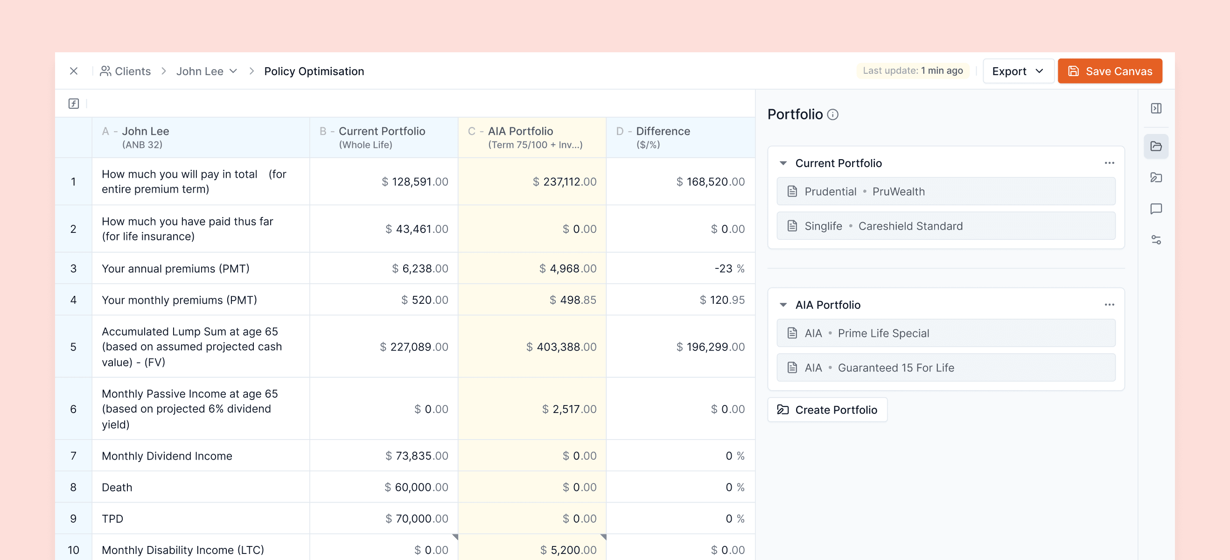Click the Save Canvas button
The height and width of the screenshot is (560, 1230).
click(x=1110, y=70)
